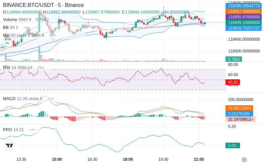The height and width of the screenshot is (164, 263).
Task: Open more options dots beside MACD legend
Action: (51, 99)
